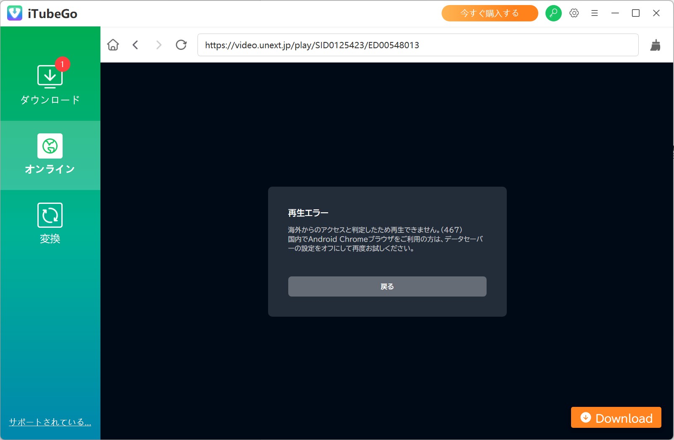Open the 変換 (Convert) tab
The image size is (674, 440).
(50, 224)
